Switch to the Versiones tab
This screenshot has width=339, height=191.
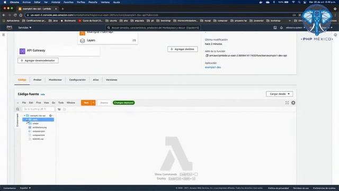click(x=112, y=80)
